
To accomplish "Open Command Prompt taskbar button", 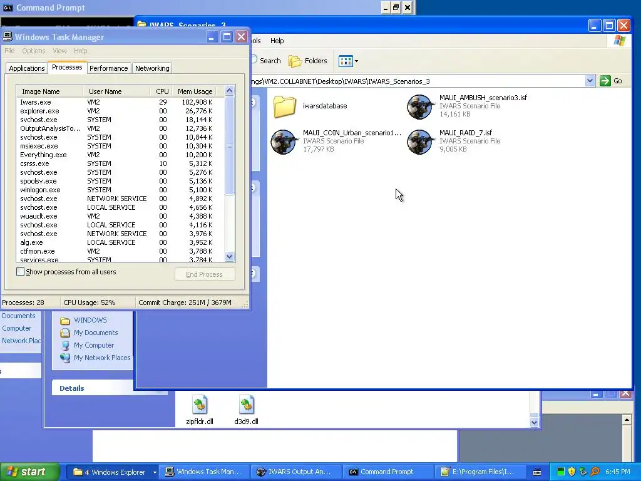I will [x=387, y=472].
